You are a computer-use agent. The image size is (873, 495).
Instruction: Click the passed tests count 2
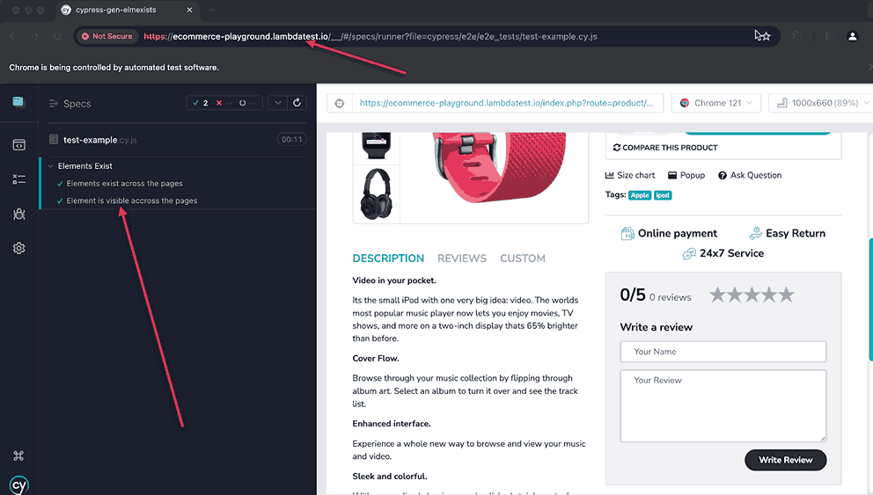coord(201,103)
